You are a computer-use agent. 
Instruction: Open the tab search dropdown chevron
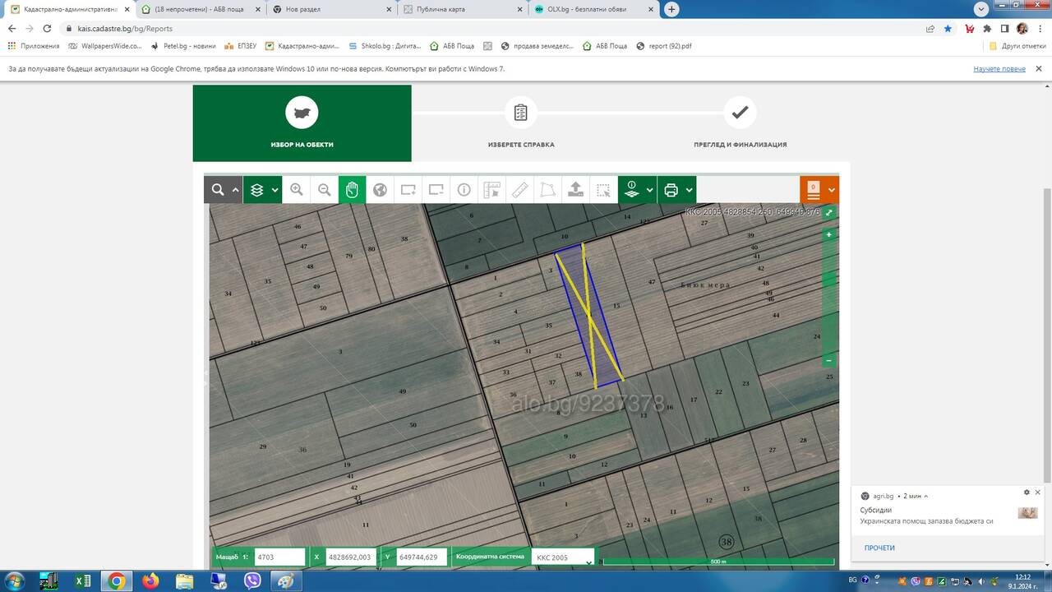(x=980, y=9)
